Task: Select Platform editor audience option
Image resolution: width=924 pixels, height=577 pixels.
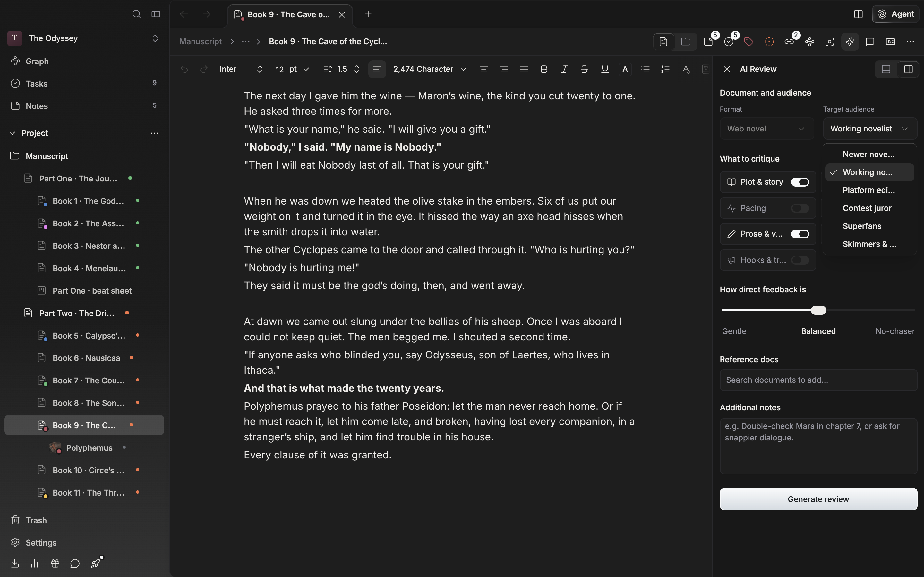Action: point(869,190)
